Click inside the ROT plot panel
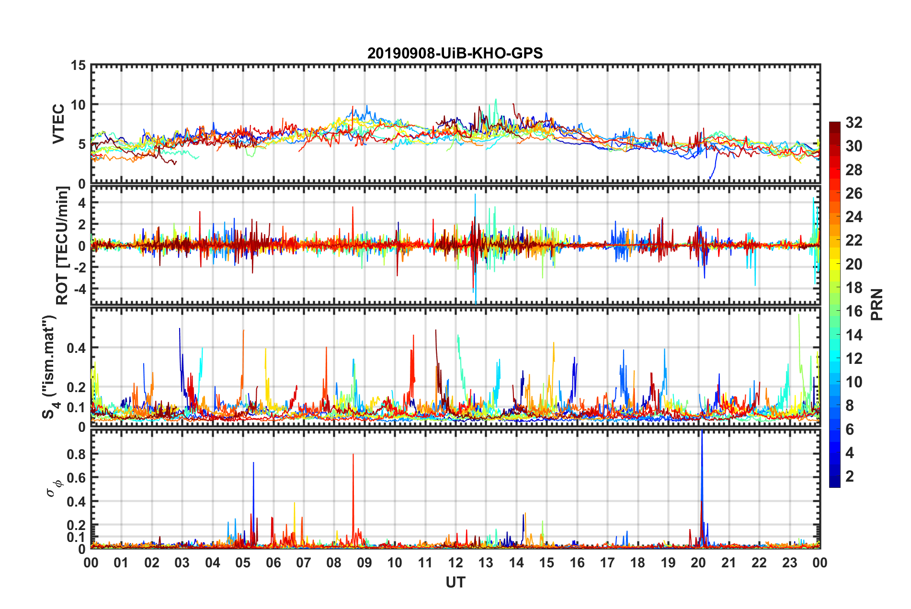This screenshot has width=911, height=609. (x=455, y=245)
